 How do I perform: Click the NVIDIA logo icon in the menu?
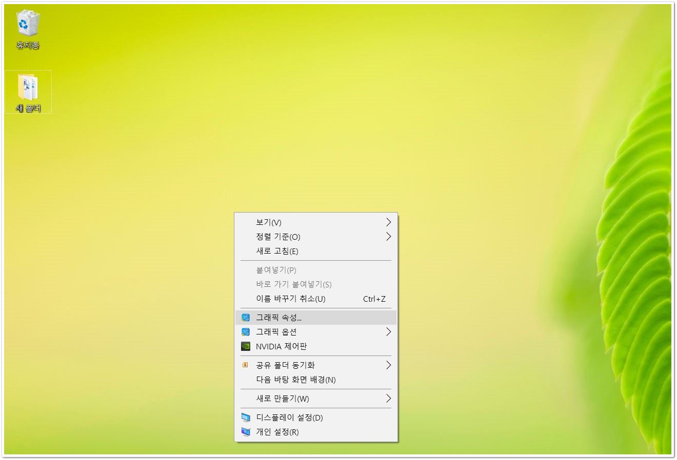(x=246, y=346)
